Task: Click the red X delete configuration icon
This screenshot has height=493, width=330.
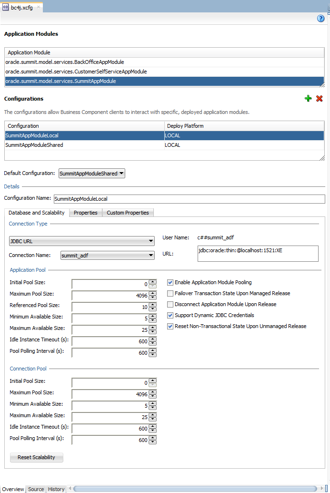Action: tap(320, 98)
